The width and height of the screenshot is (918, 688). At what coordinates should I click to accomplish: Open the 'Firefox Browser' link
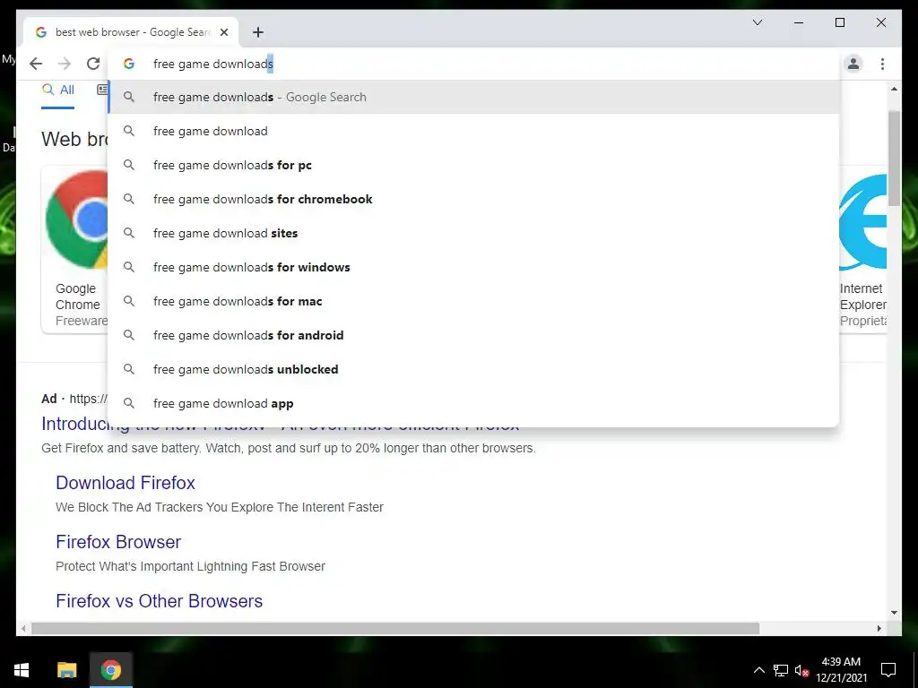118,542
